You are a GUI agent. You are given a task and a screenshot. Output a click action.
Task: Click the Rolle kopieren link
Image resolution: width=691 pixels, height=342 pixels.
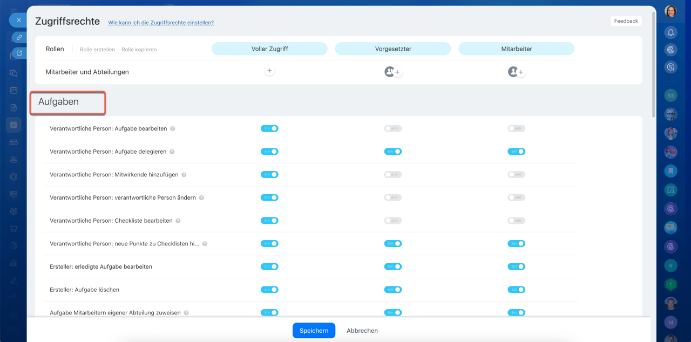[139, 50]
